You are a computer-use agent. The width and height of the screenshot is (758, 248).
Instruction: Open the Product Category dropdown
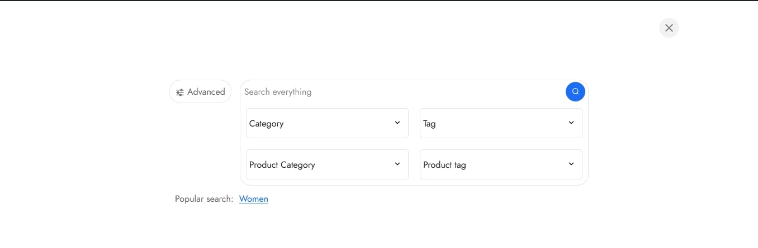tap(327, 164)
